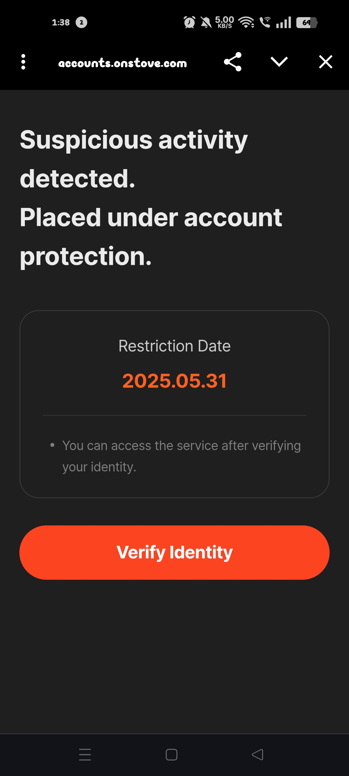Tap the Android back triangle icon
This screenshot has height=776, width=349.
[258, 755]
